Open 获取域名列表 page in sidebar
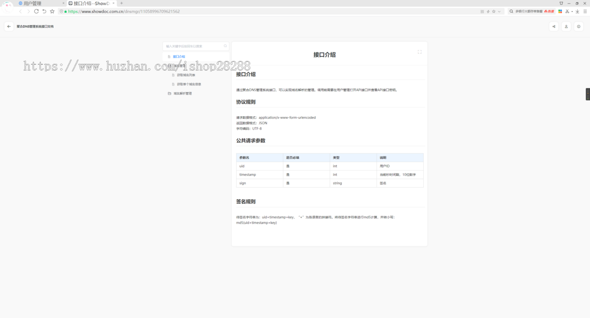The height and width of the screenshot is (318, 590). tap(186, 75)
